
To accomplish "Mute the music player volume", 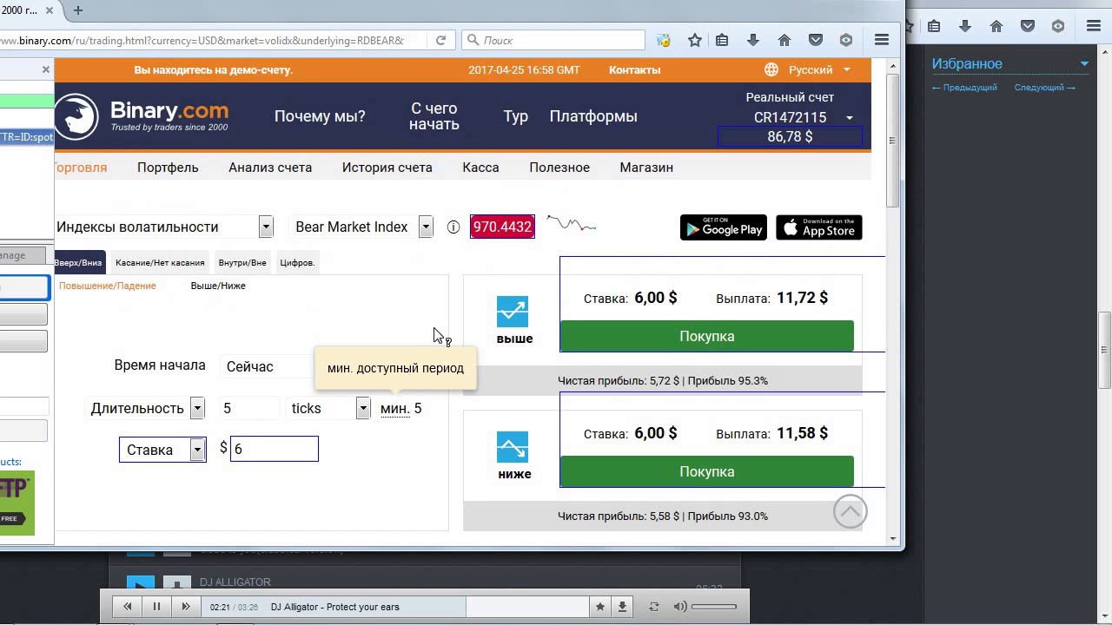I will click(680, 607).
